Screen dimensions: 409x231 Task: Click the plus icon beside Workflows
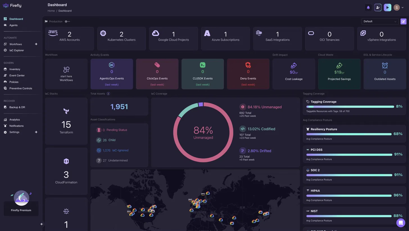(x=36, y=44)
